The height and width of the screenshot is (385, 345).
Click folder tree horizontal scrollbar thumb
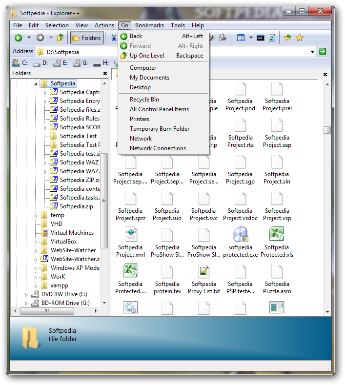click(47, 311)
